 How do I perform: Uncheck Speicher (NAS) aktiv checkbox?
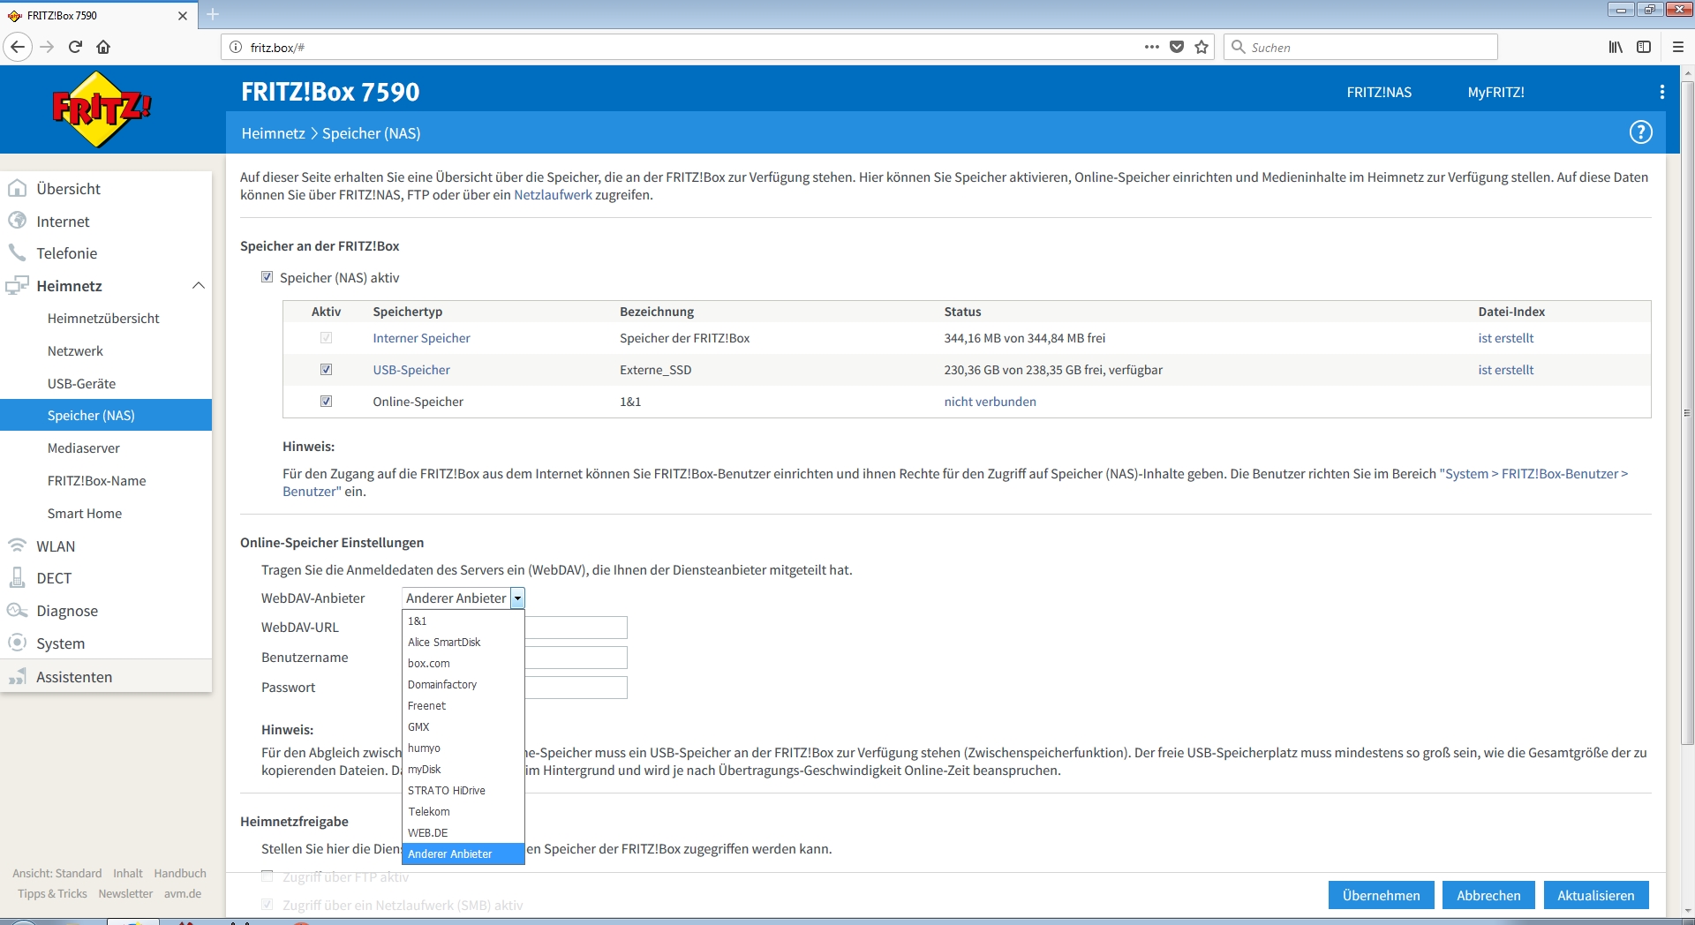[267, 277]
